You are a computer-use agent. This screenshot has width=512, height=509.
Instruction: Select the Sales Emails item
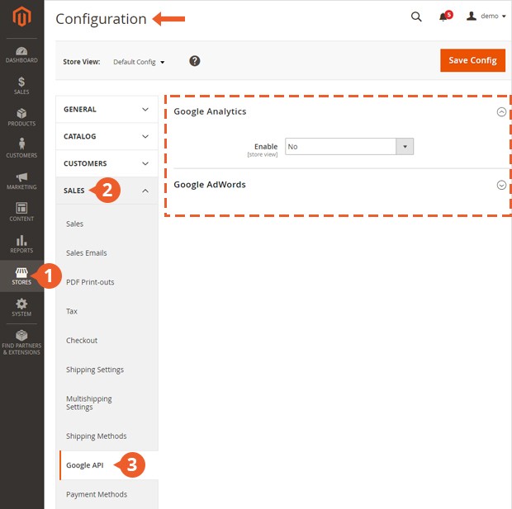pos(87,253)
